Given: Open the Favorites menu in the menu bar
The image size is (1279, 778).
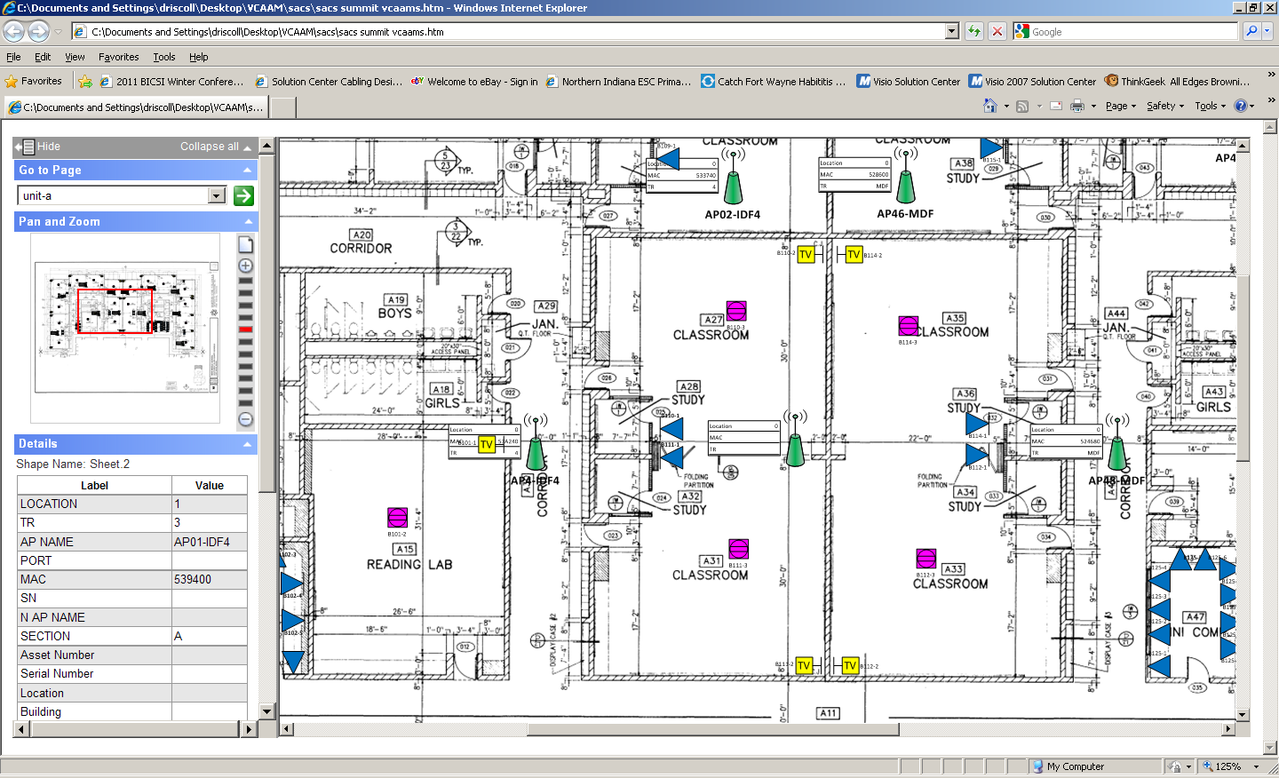Looking at the screenshot, I should [119, 57].
